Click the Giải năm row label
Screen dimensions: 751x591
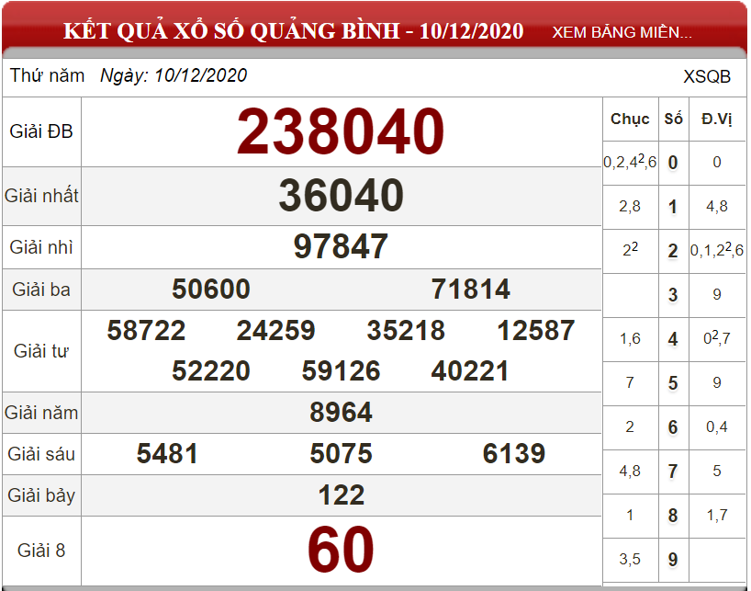(41, 413)
